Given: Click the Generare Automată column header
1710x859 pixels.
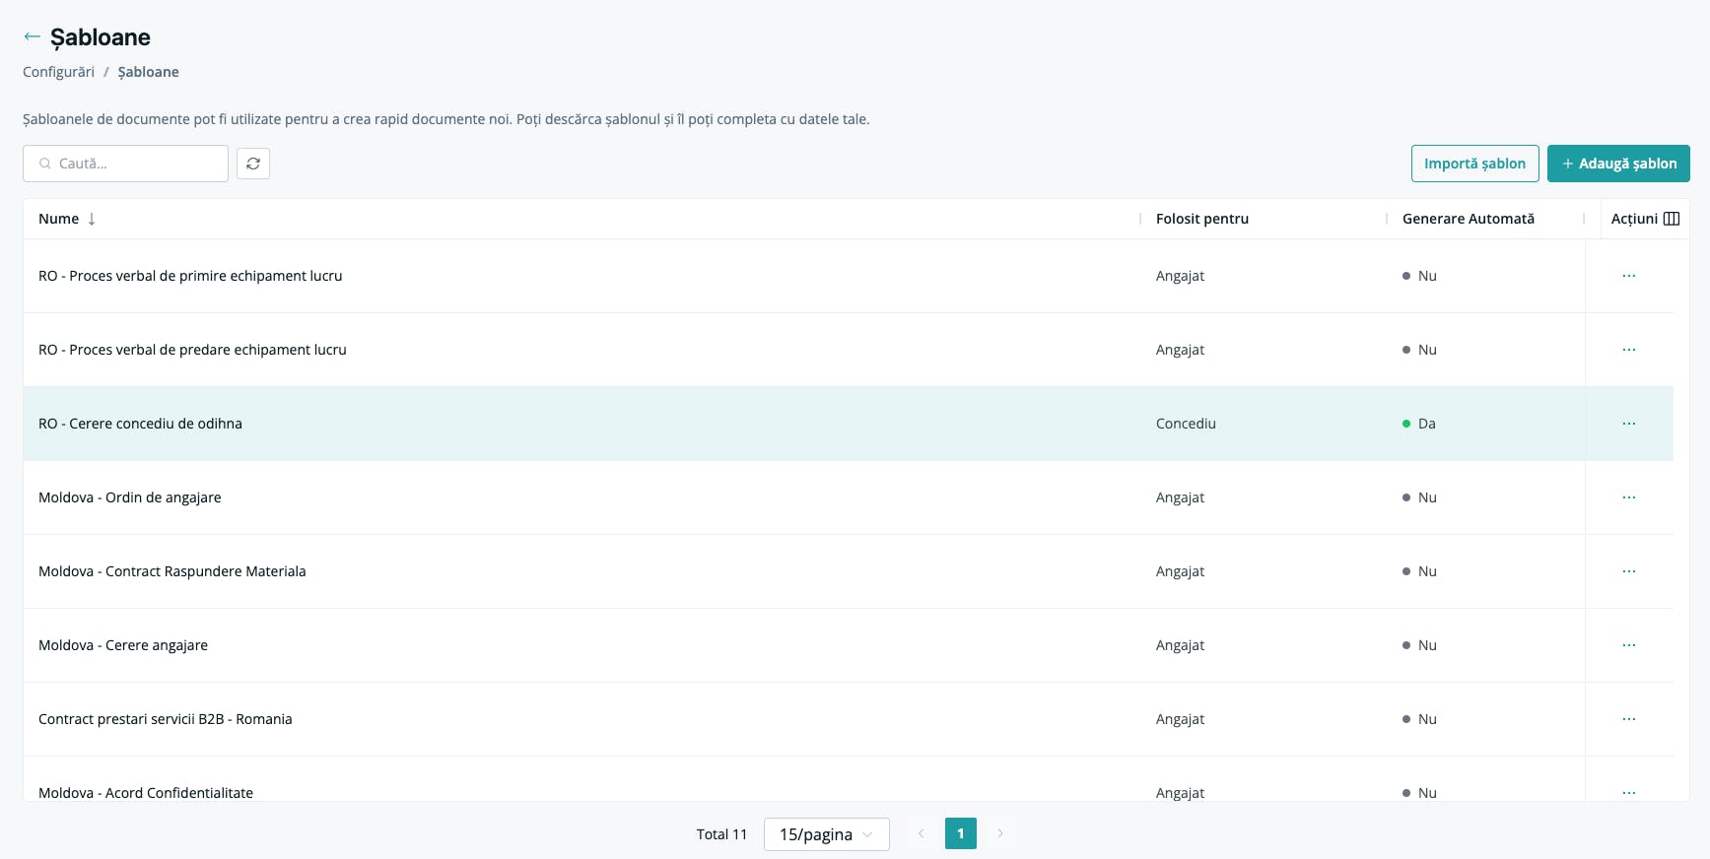Looking at the screenshot, I should tap(1469, 219).
